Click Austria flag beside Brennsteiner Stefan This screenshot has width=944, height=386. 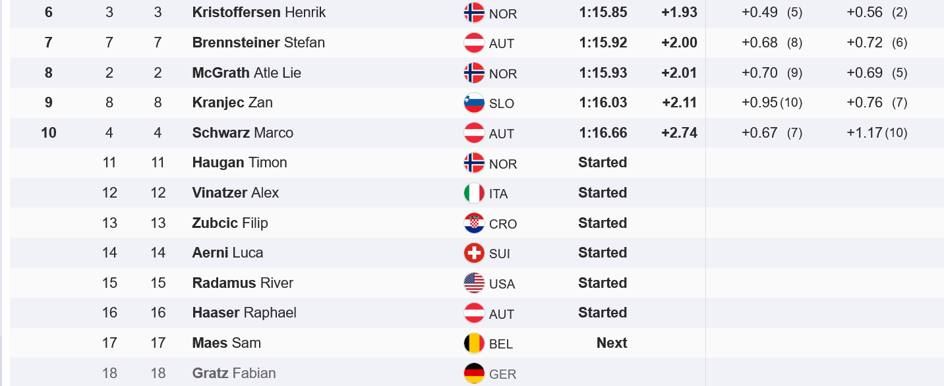pyautogui.click(x=474, y=43)
